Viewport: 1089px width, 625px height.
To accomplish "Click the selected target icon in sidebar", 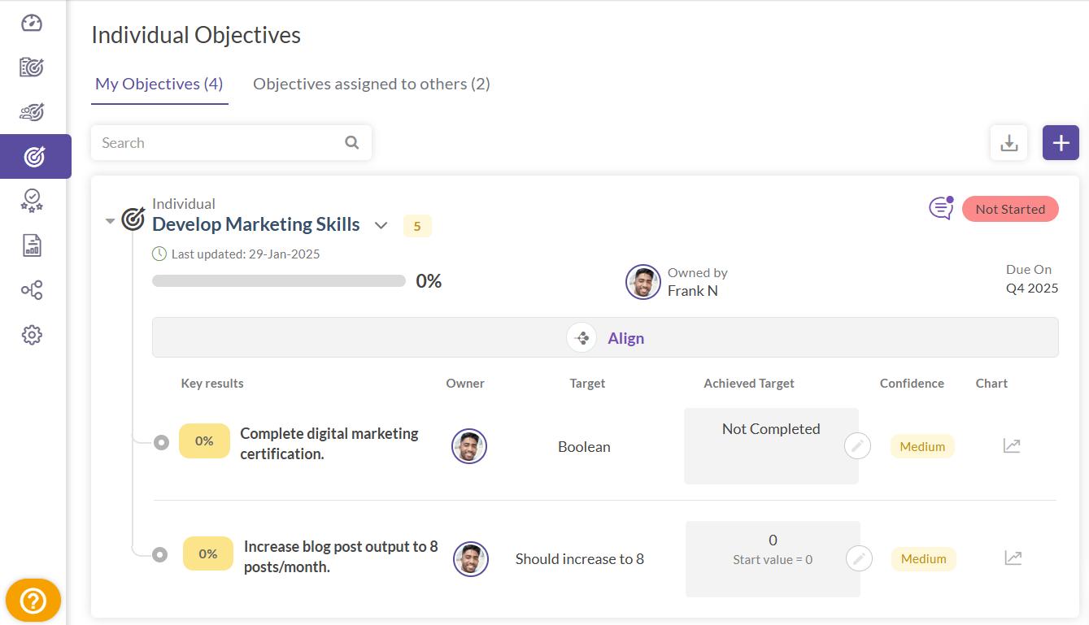I will click(x=34, y=156).
